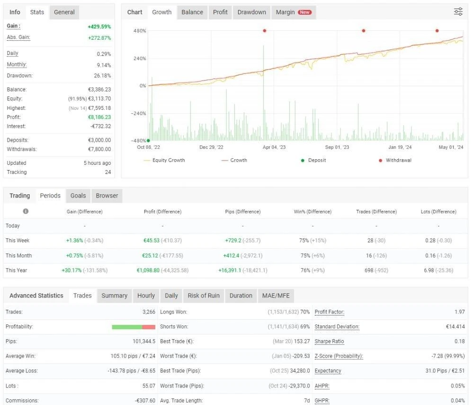
Task: Toggle Equity Growth legend series
Action: pos(164,160)
